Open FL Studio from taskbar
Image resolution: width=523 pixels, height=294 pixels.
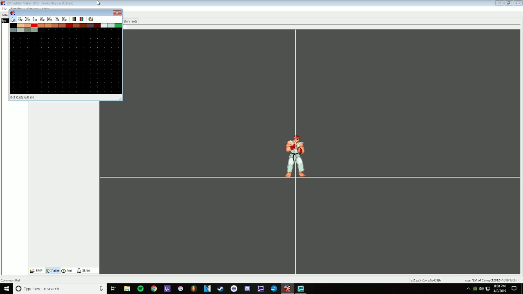pos(194,289)
